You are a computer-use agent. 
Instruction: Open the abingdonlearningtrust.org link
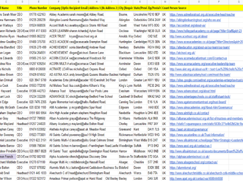tap(195, 20)
